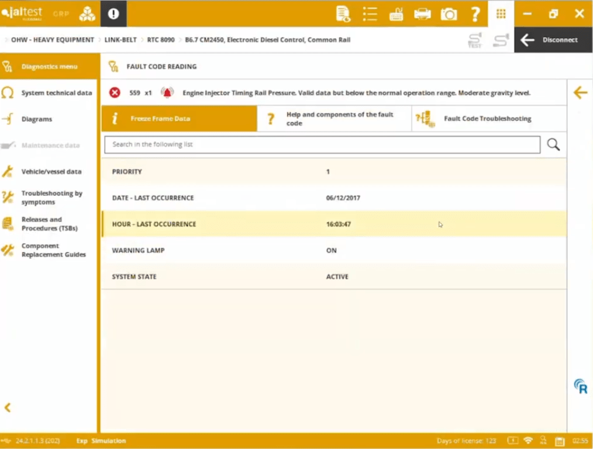This screenshot has width=593, height=449.
Task: Click the search in list field
Action: click(x=322, y=145)
